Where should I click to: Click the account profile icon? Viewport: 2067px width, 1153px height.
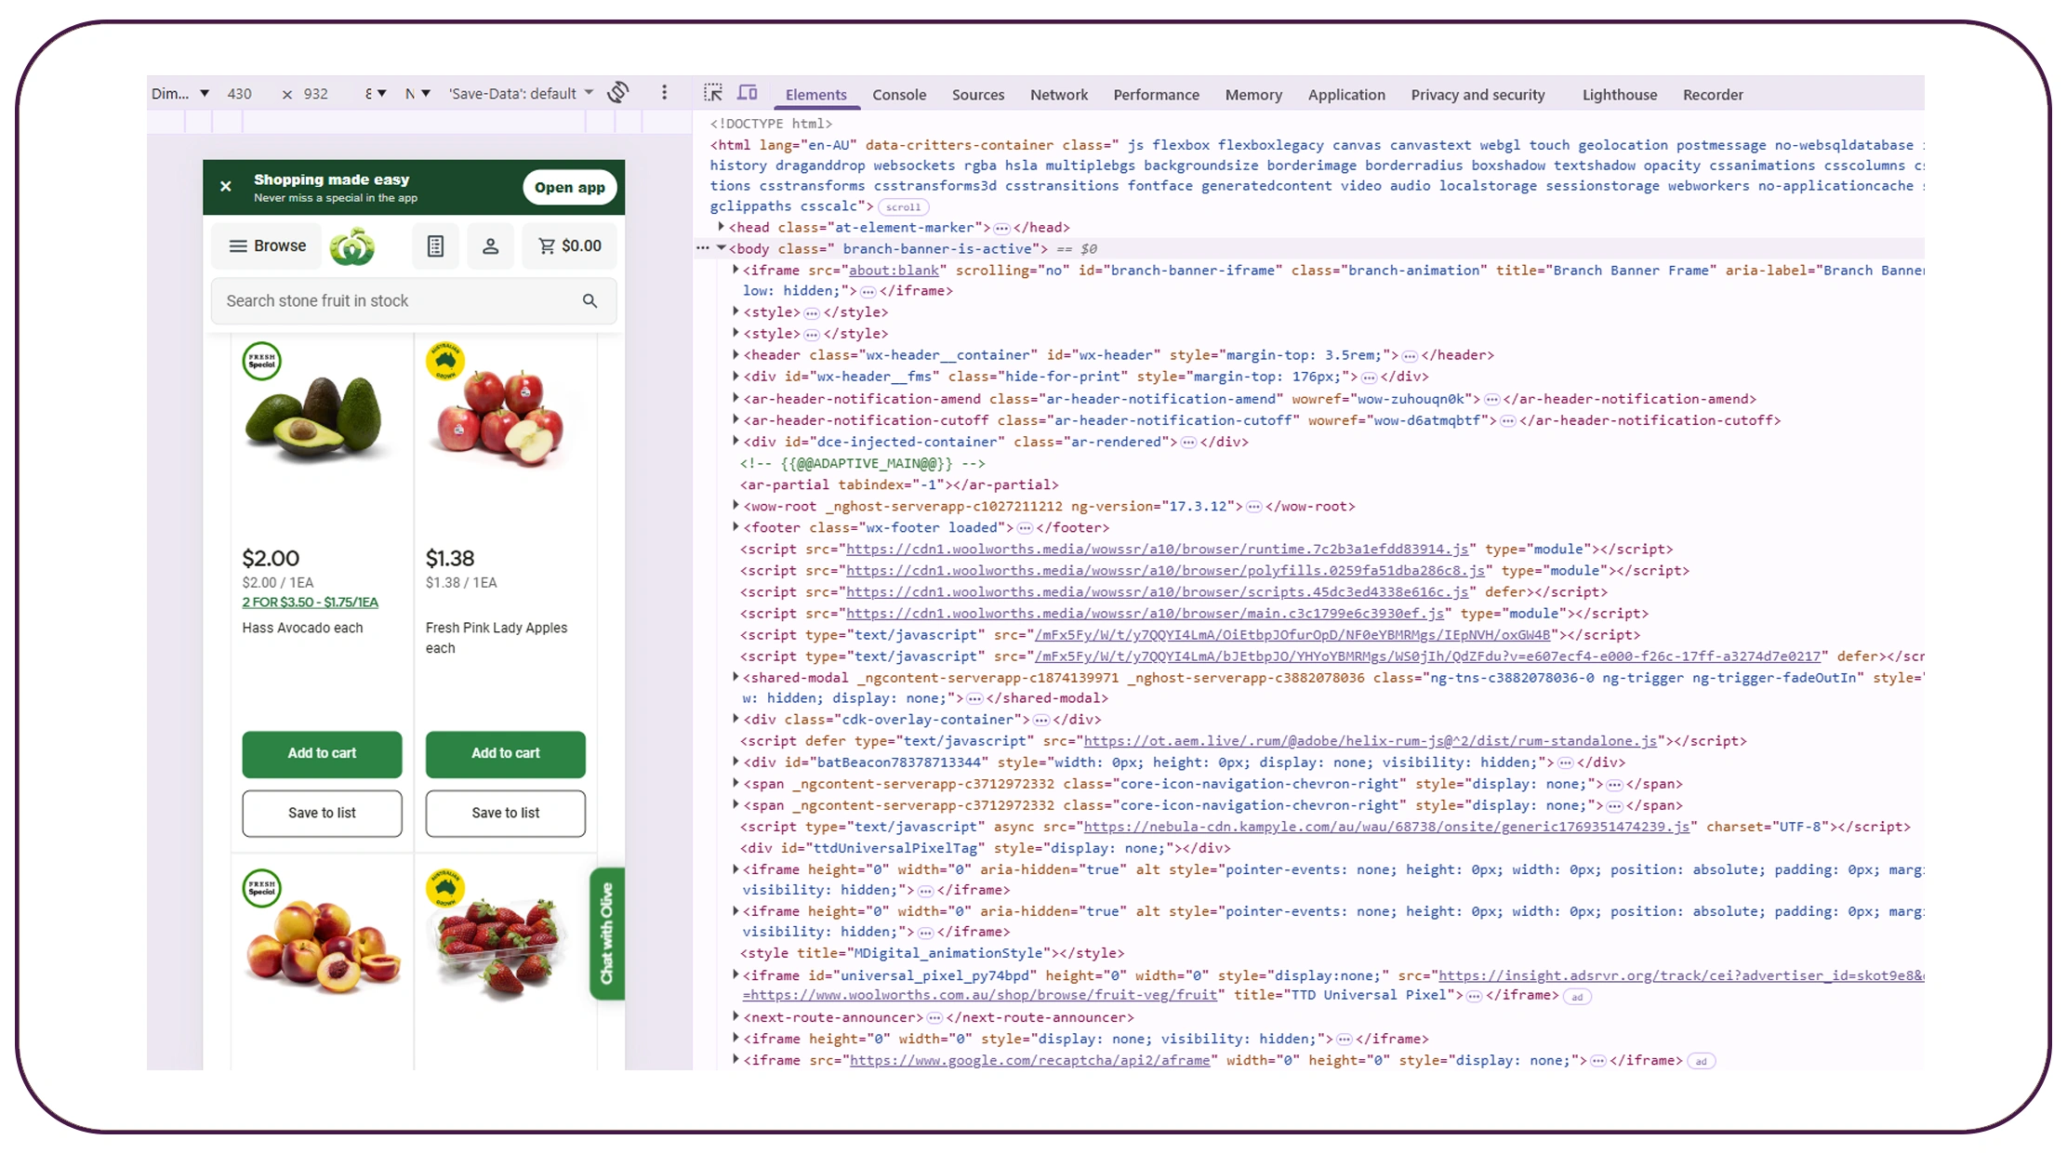click(x=490, y=245)
